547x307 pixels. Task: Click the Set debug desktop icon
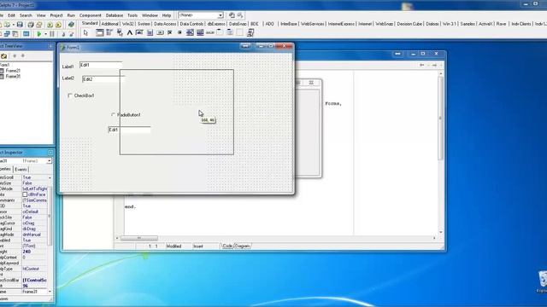point(240,15)
